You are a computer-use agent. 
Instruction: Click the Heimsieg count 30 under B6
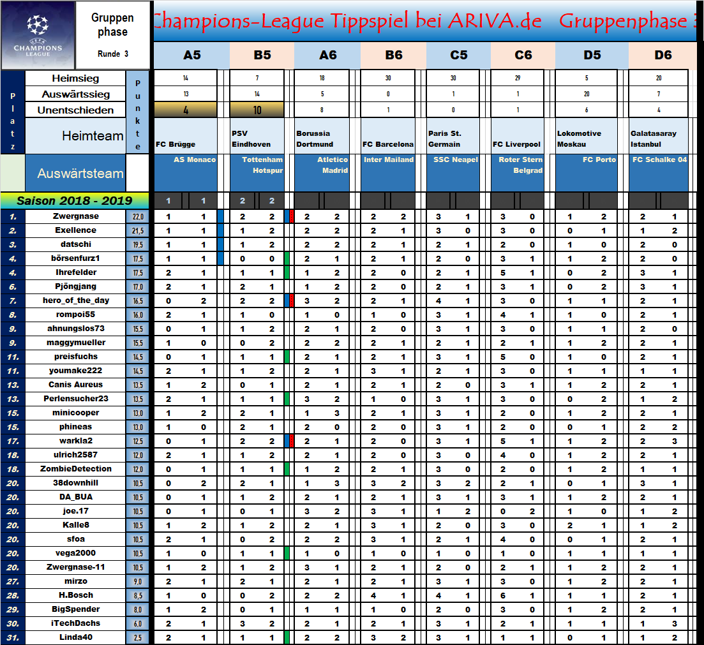pyautogui.click(x=388, y=78)
